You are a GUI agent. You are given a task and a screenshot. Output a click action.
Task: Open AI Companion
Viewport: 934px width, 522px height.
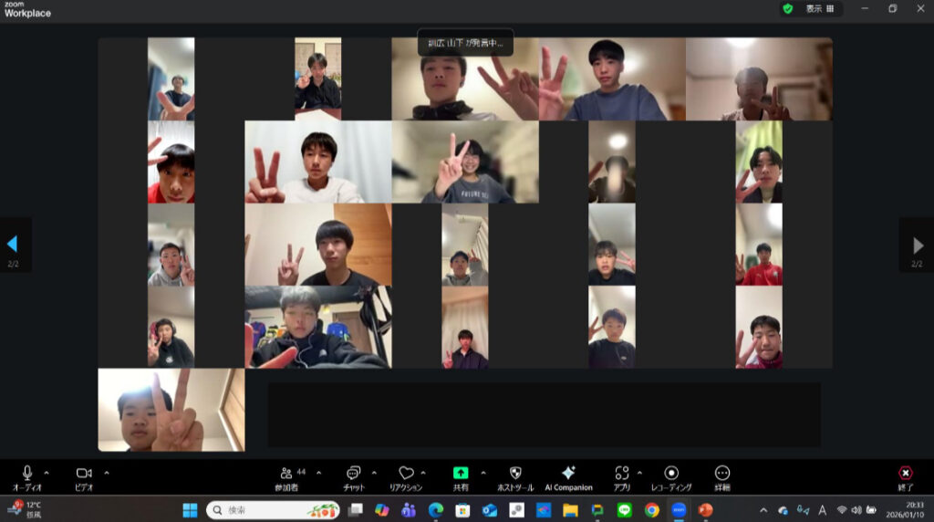coord(568,474)
